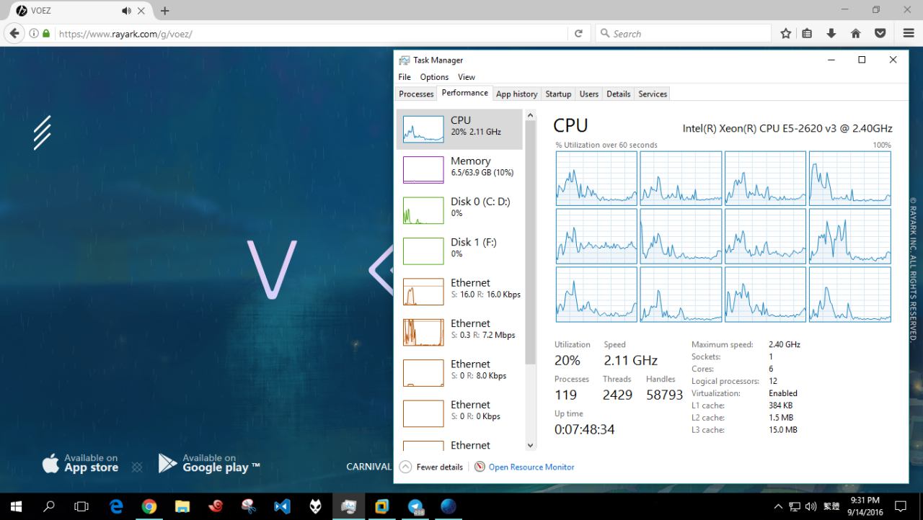The height and width of the screenshot is (520, 923).
Task: Mute the VOEZ tab audio
Action: pyautogui.click(x=127, y=11)
